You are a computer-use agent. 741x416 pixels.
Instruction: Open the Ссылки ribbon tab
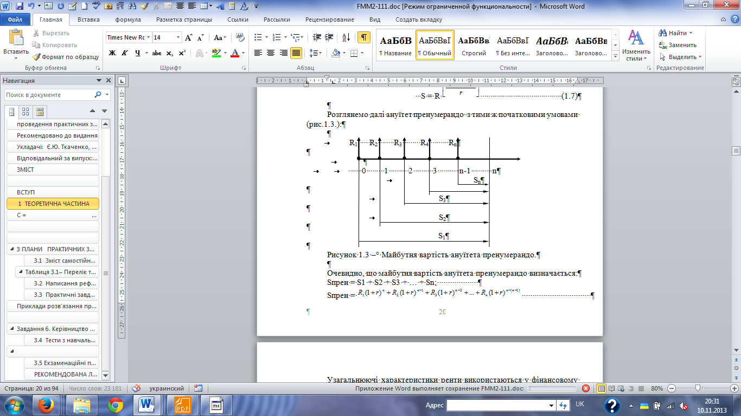tap(238, 19)
